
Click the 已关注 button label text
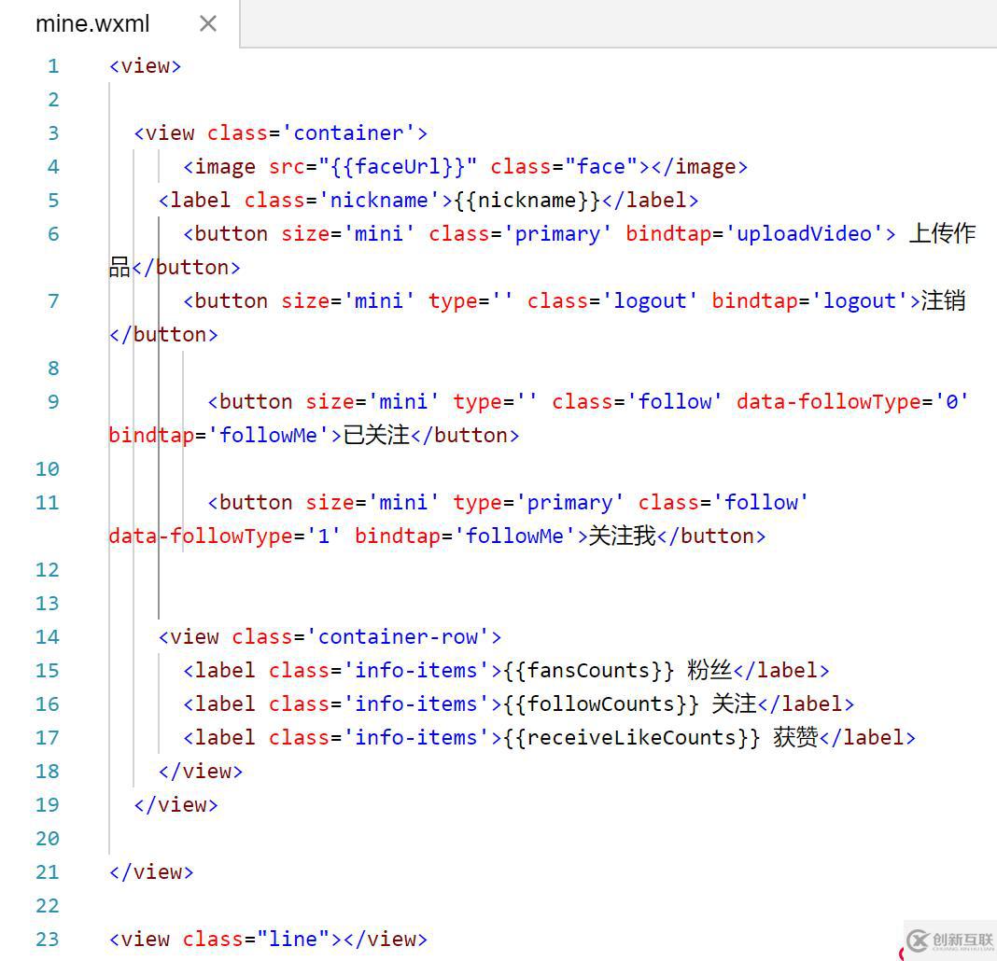tap(376, 436)
